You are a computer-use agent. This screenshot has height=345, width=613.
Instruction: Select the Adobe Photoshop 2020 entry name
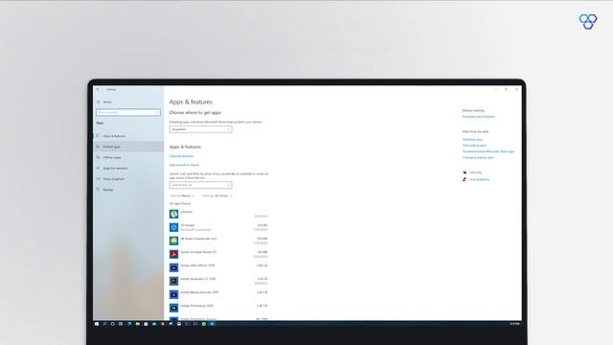click(x=197, y=306)
